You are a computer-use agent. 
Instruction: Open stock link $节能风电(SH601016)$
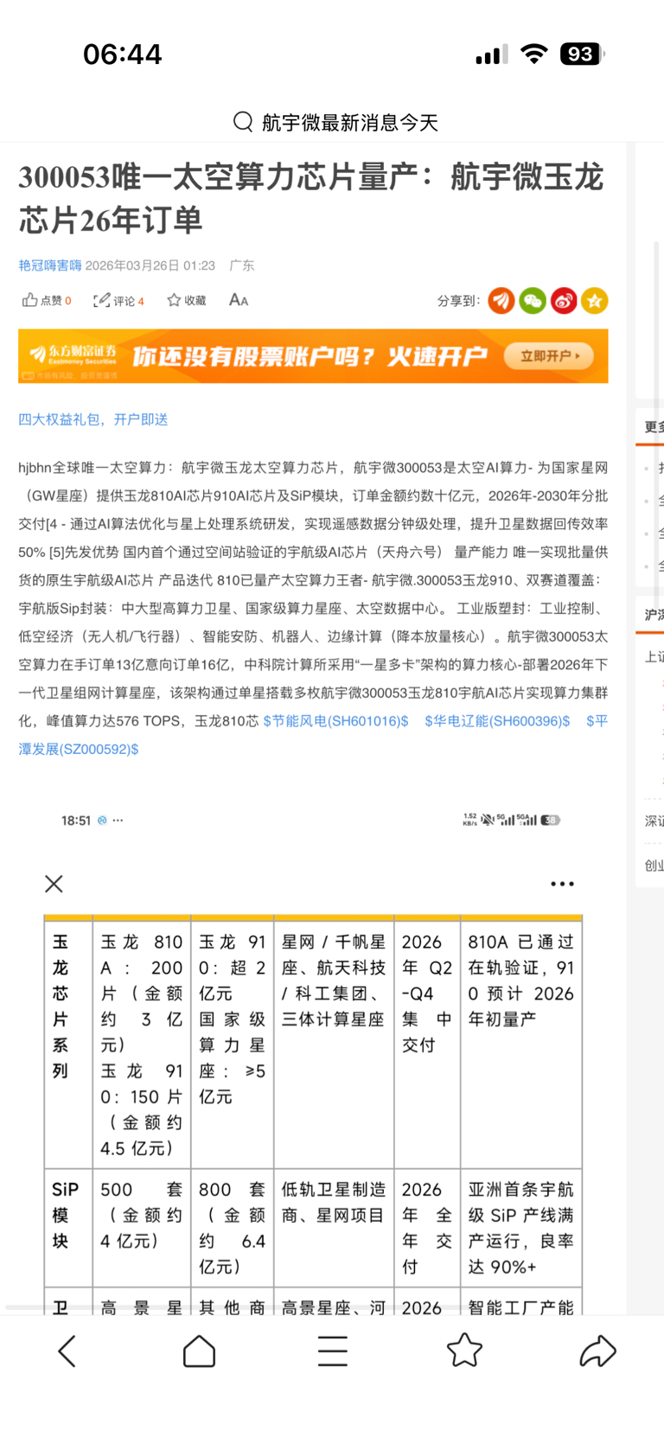click(336, 721)
